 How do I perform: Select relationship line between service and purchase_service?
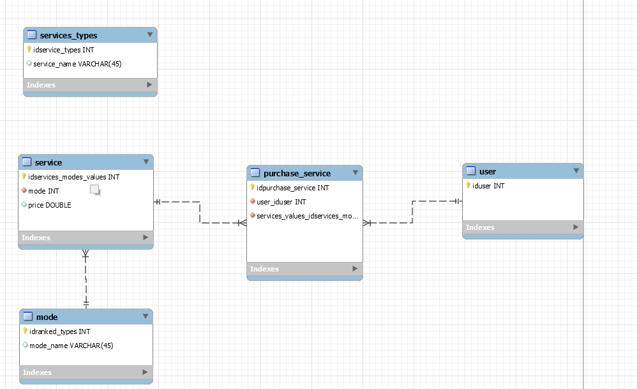pyautogui.click(x=200, y=212)
